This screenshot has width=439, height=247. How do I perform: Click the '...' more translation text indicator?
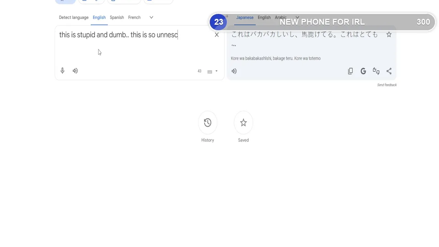tap(234, 45)
